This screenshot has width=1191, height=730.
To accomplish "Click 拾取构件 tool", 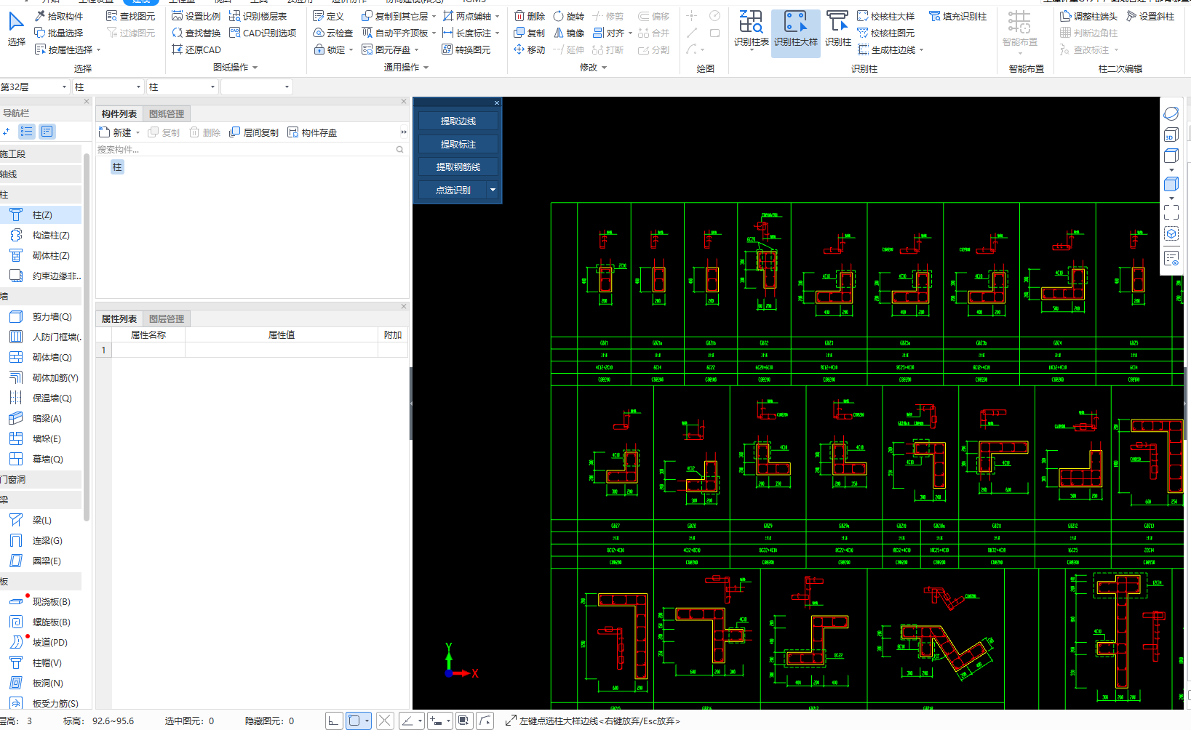I will 59,16.
